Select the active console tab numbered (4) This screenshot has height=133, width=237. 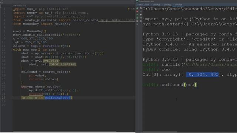point(178,5)
